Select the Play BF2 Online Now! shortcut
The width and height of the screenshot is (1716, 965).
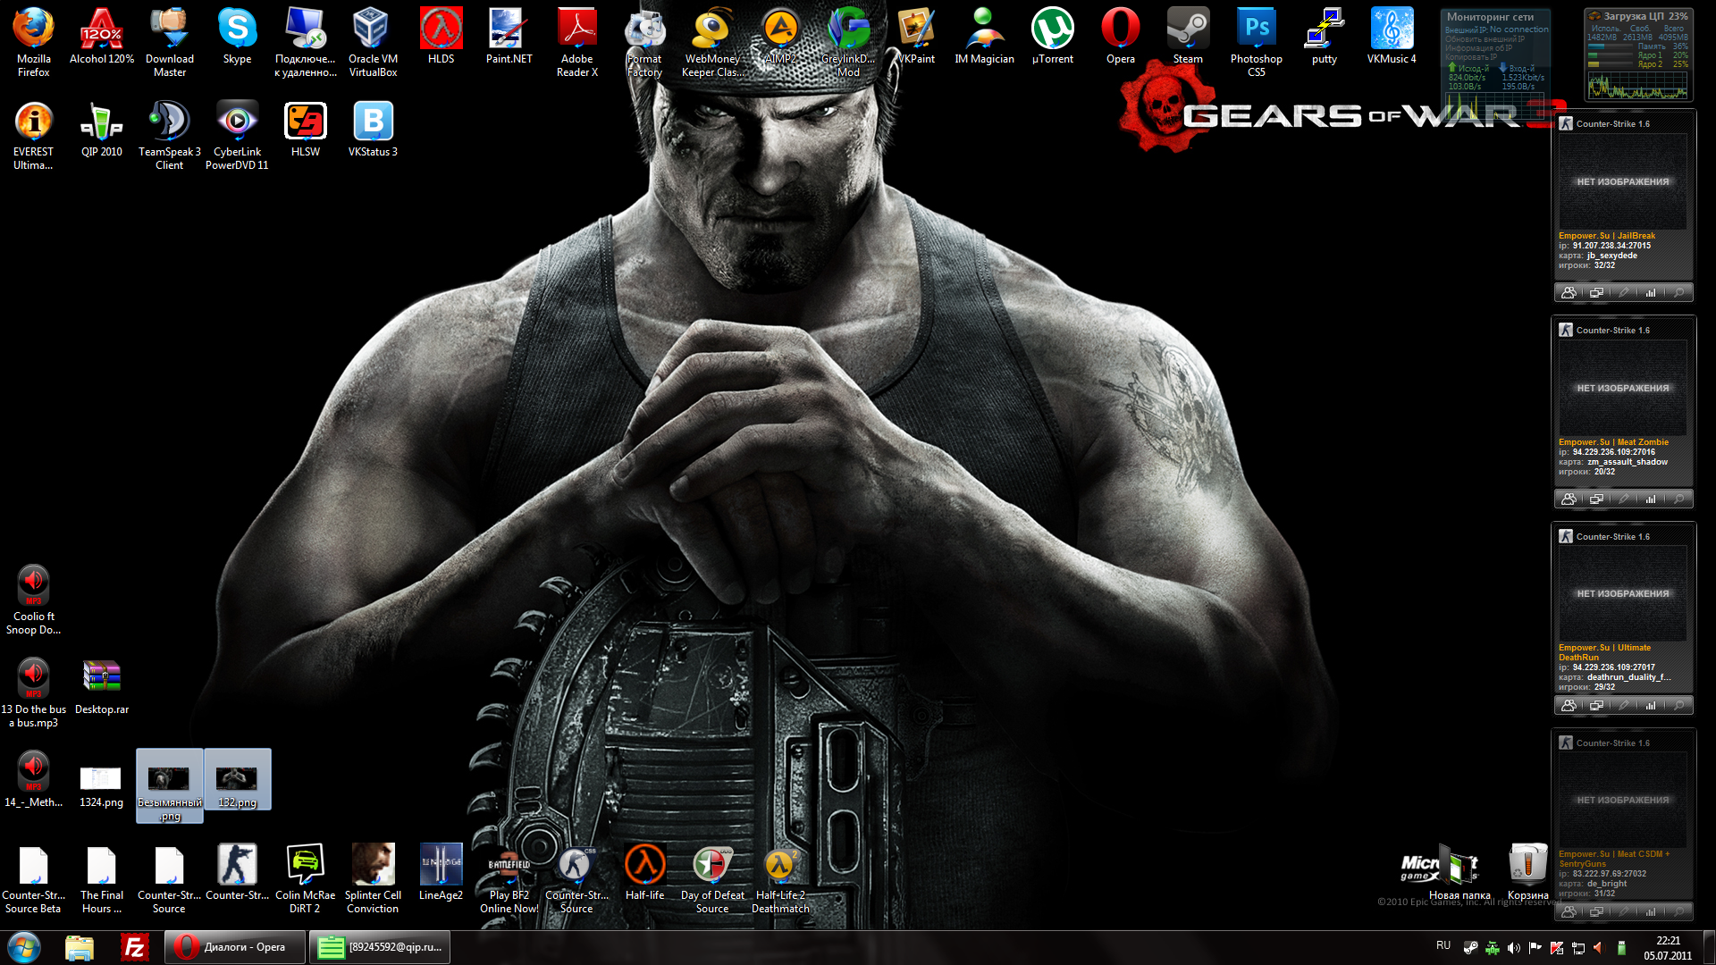[x=509, y=878]
